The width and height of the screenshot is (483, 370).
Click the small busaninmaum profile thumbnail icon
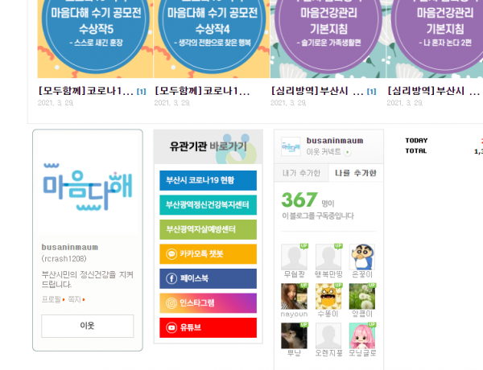[291, 146]
